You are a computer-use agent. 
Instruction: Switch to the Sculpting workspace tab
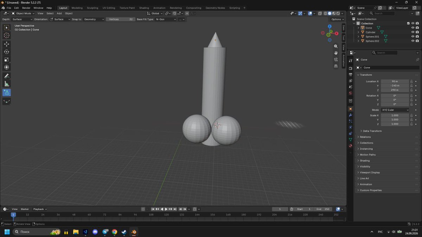[92, 8]
